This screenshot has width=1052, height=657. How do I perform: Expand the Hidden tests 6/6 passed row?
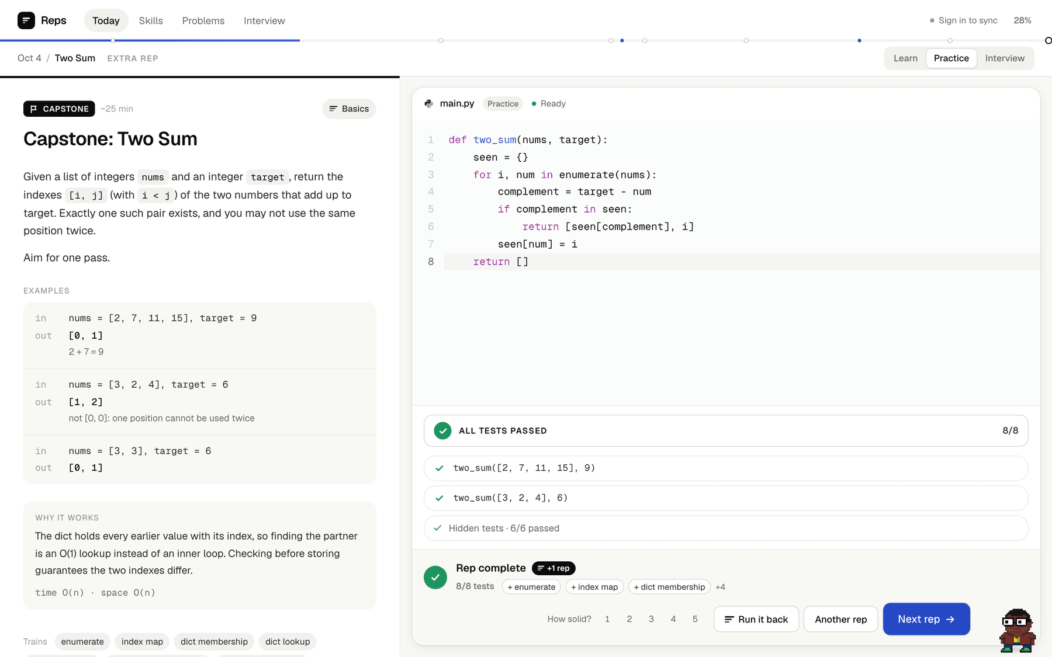click(x=726, y=528)
